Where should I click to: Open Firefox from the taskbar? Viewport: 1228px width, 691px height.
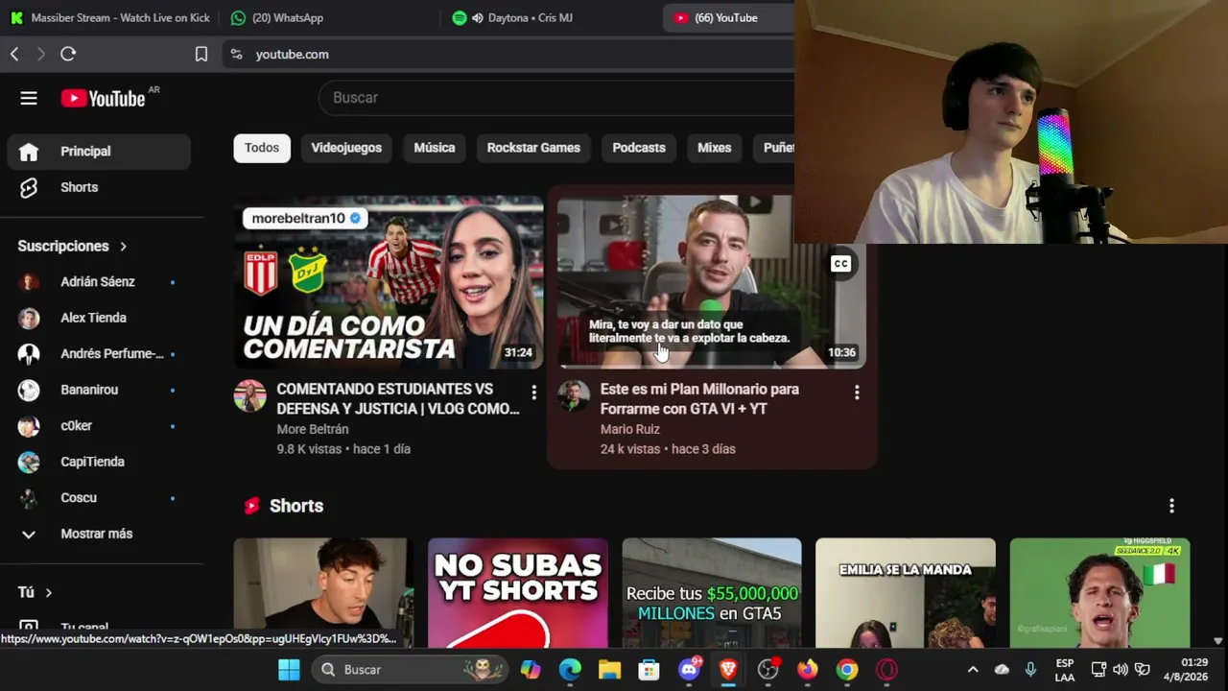807,669
